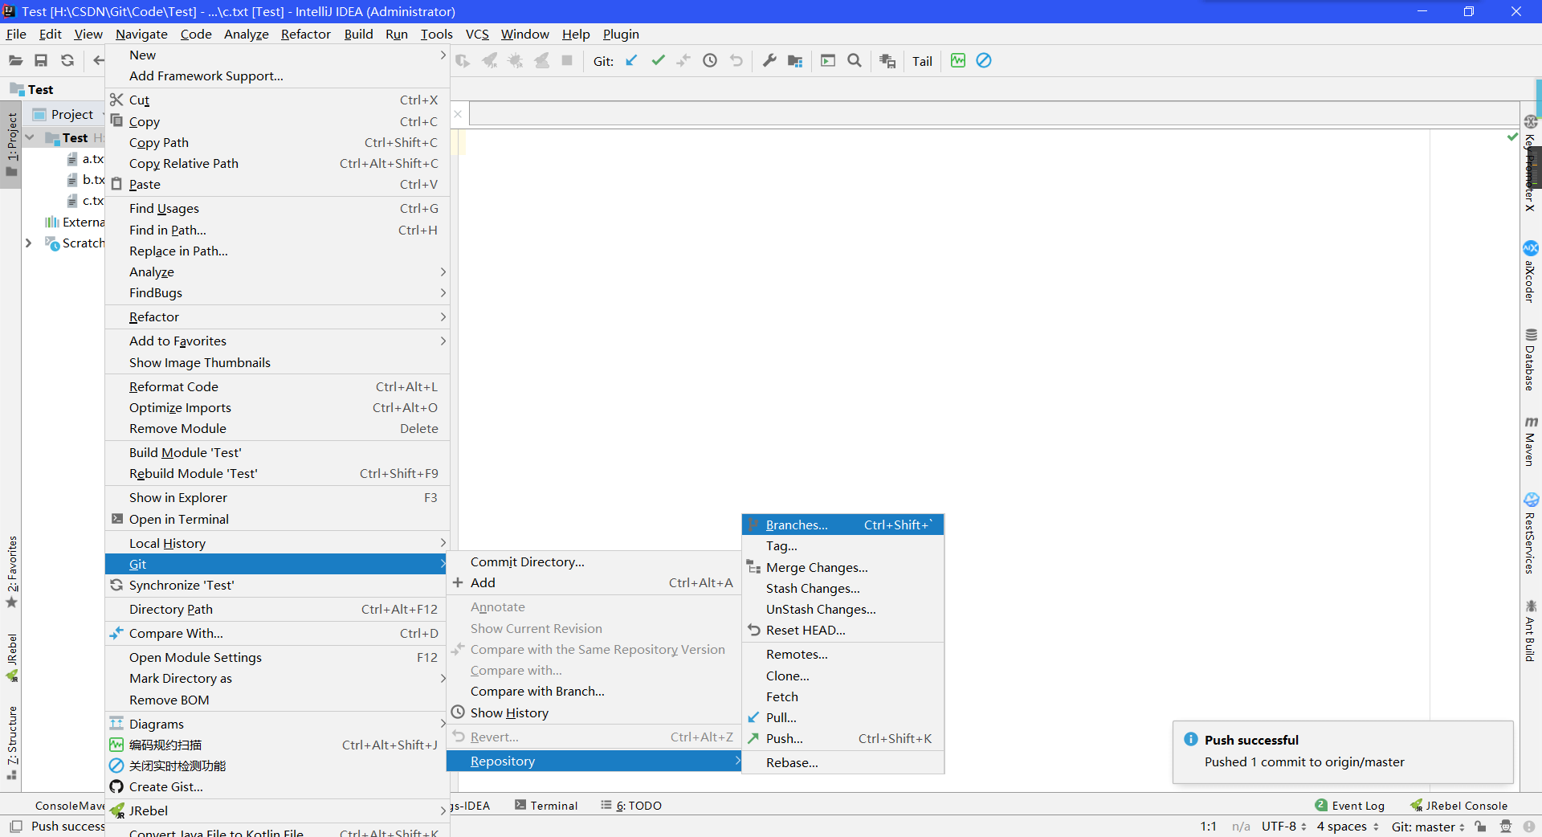Select the a.txt file in project tree
The height and width of the screenshot is (837, 1542).
[x=86, y=158]
